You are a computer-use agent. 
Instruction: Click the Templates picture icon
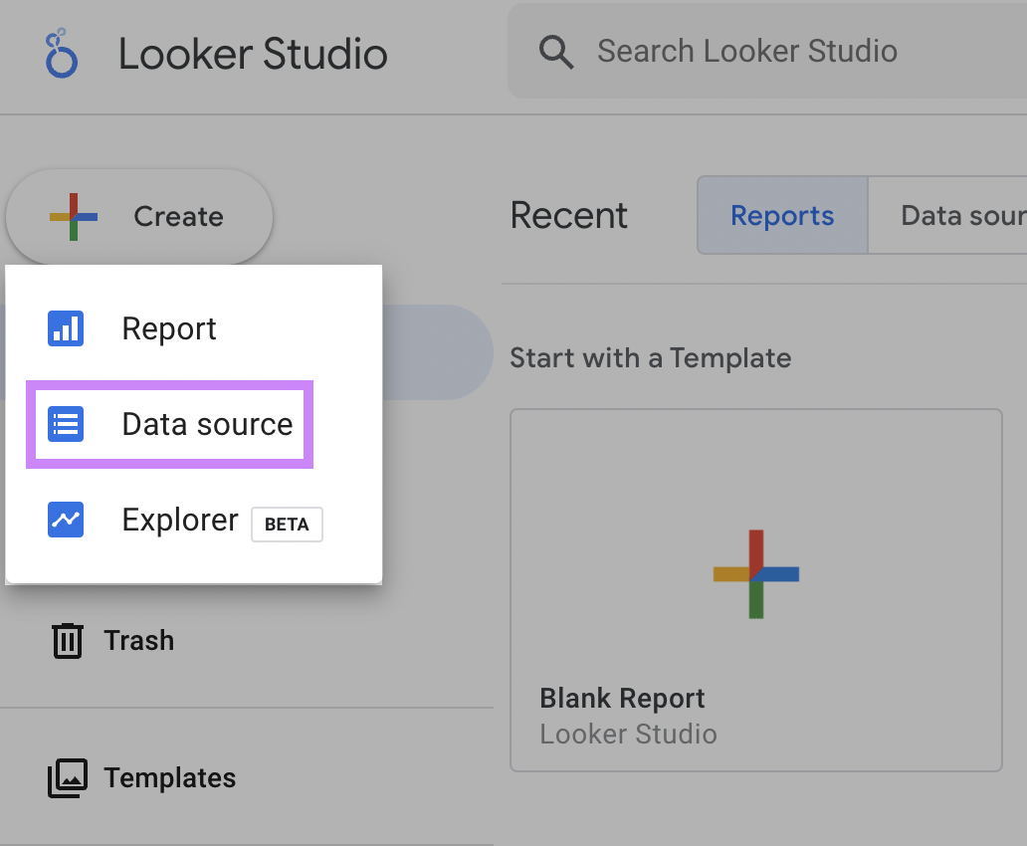(x=67, y=777)
